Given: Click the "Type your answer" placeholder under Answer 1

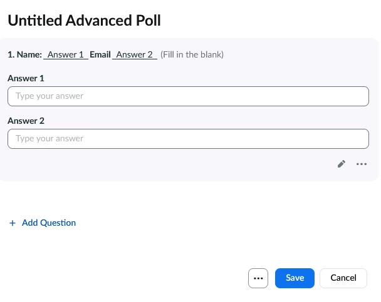Looking at the screenshot, I should (x=50, y=96).
